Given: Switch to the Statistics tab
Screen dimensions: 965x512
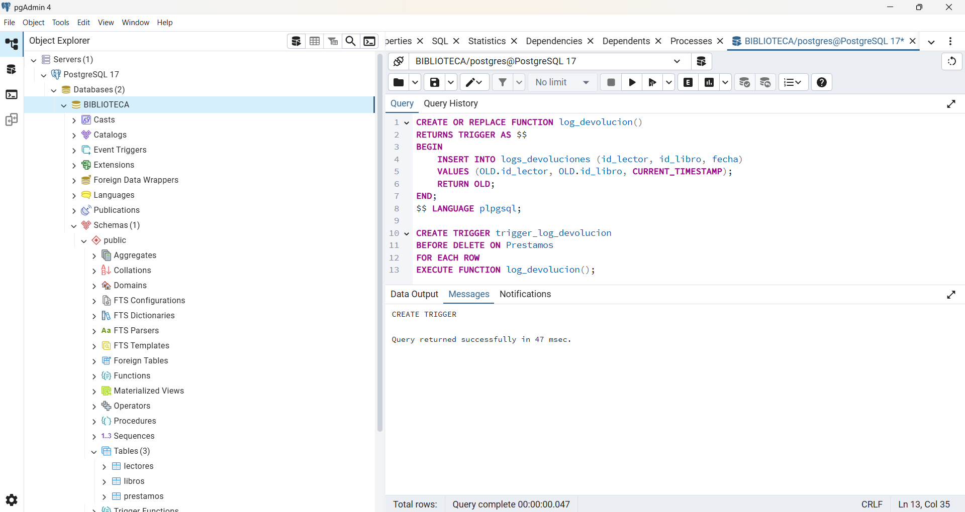Looking at the screenshot, I should tap(487, 41).
